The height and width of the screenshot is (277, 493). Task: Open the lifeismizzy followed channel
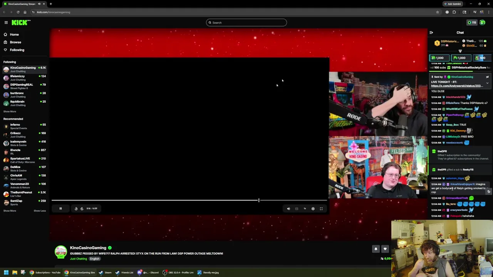click(25, 78)
